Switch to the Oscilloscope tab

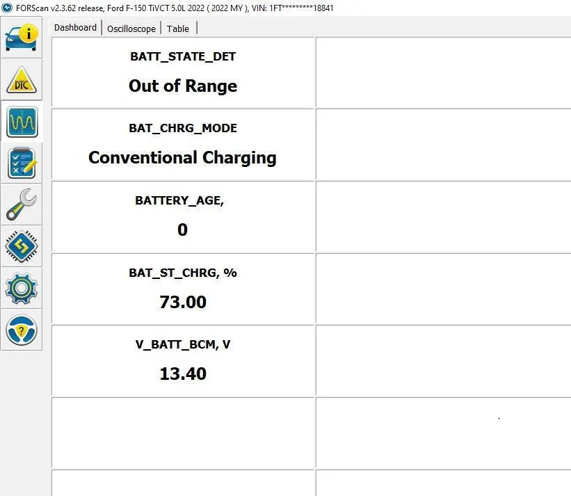[x=131, y=29]
